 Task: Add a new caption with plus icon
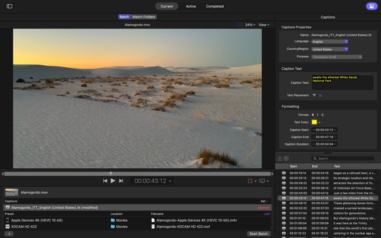[x=286, y=159]
